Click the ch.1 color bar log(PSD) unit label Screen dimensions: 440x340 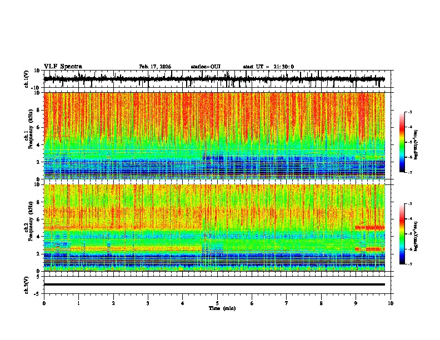[416, 145]
